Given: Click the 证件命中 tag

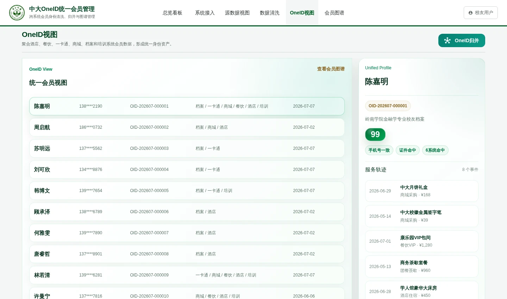Looking at the screenshot, I should coord(408,150).
